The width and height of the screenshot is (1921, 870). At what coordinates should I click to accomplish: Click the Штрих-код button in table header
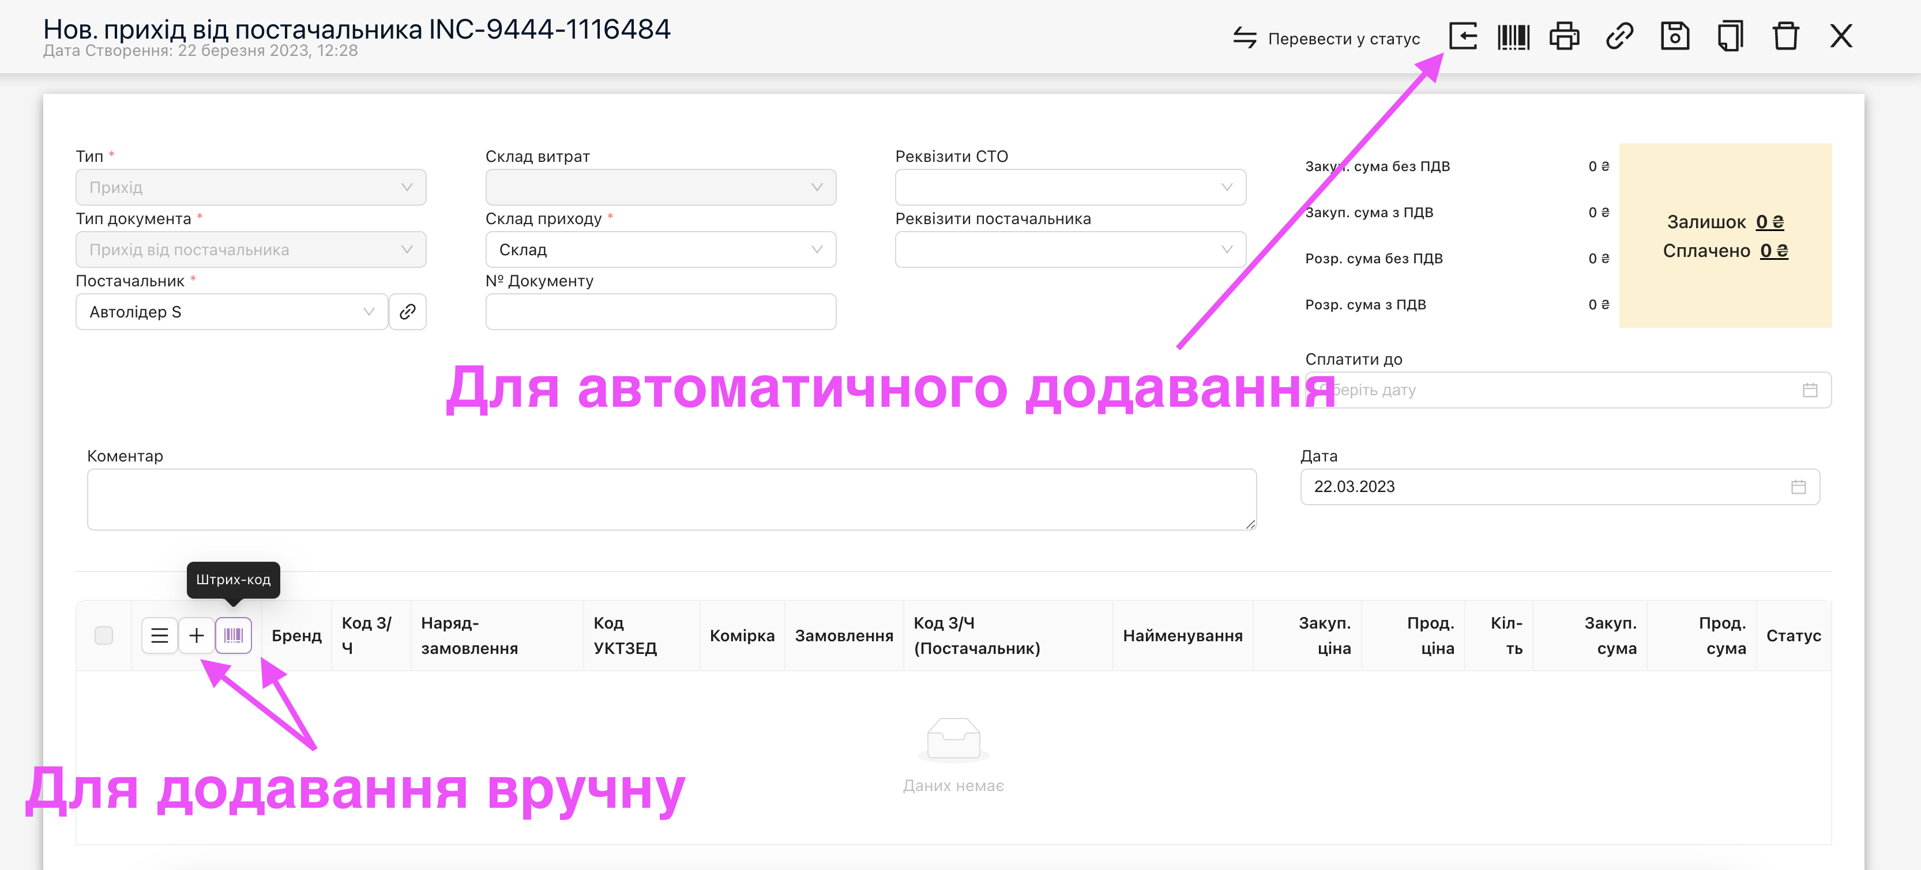click(x=234, y=636)
